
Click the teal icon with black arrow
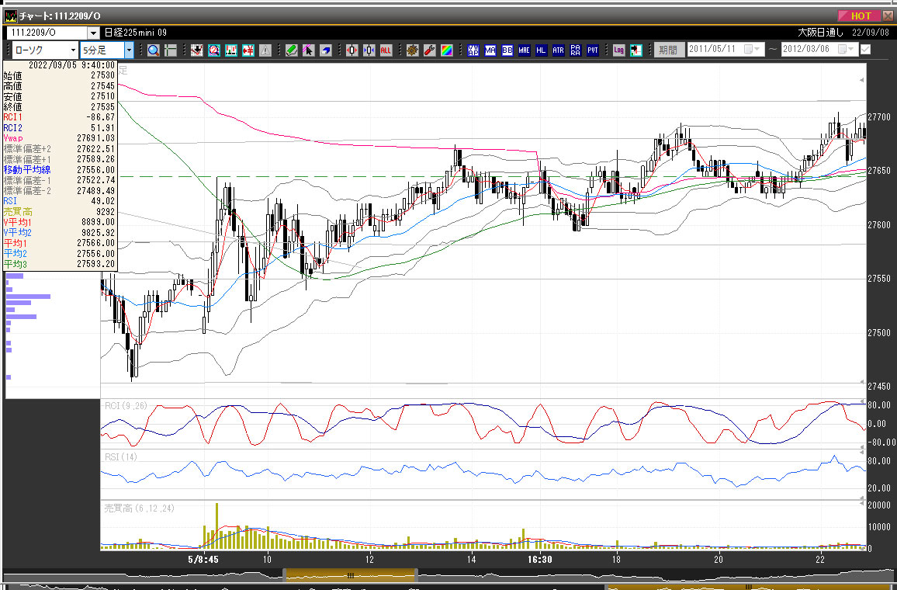[x=636, y=50]
